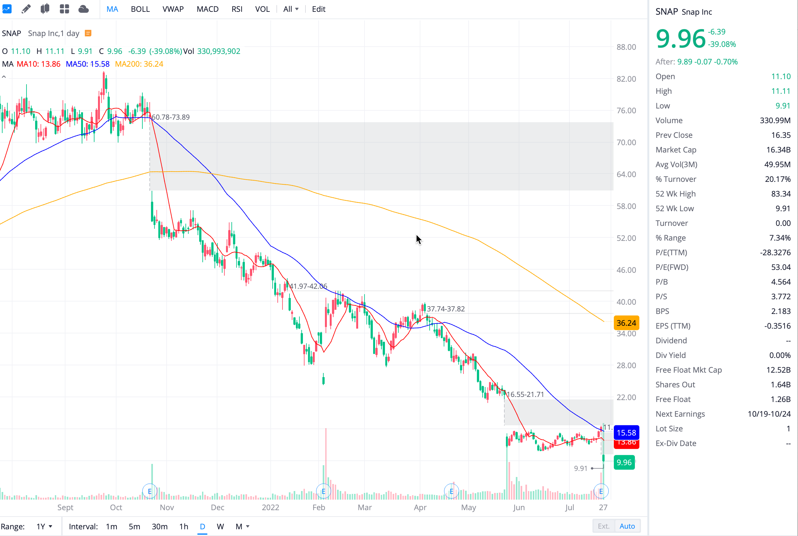Toggle the BOLL indicator
The image size is (798, 536).
(x=140, y=9)
